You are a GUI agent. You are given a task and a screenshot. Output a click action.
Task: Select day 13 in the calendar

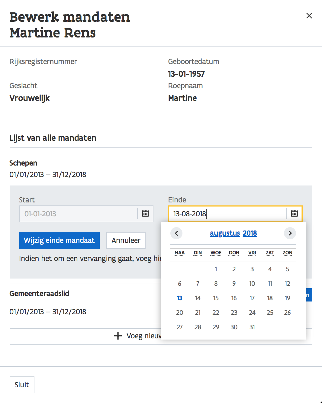pos(180,298)
